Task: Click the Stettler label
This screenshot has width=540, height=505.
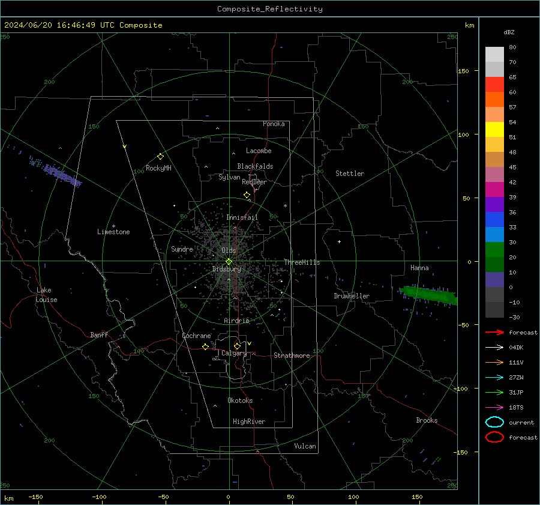Action: 350,174
